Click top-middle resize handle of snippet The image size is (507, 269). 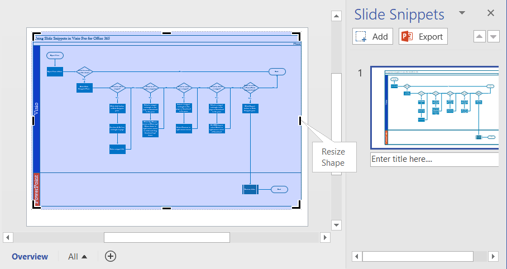pyautogui.click(x=166, y=33)
